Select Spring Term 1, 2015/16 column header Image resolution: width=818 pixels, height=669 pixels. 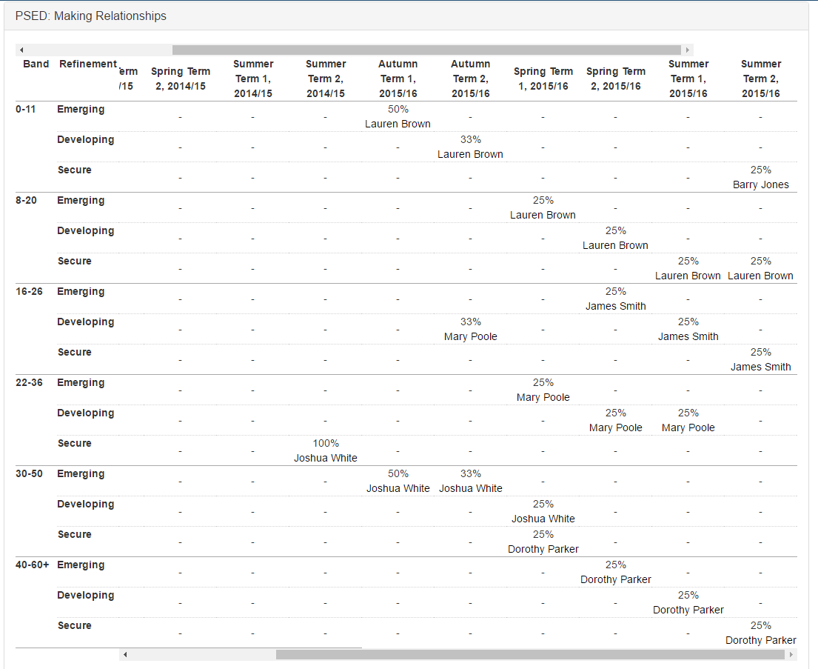tap(543, 79)
